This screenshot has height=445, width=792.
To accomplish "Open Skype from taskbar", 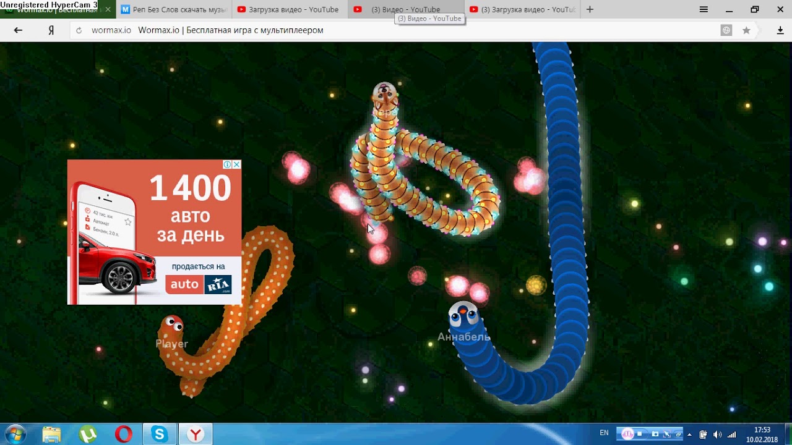I will (160, 434).
